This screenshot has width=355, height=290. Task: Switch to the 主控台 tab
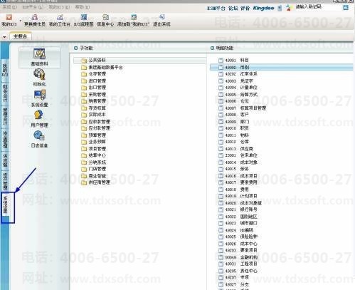click(x=20, y=36)
